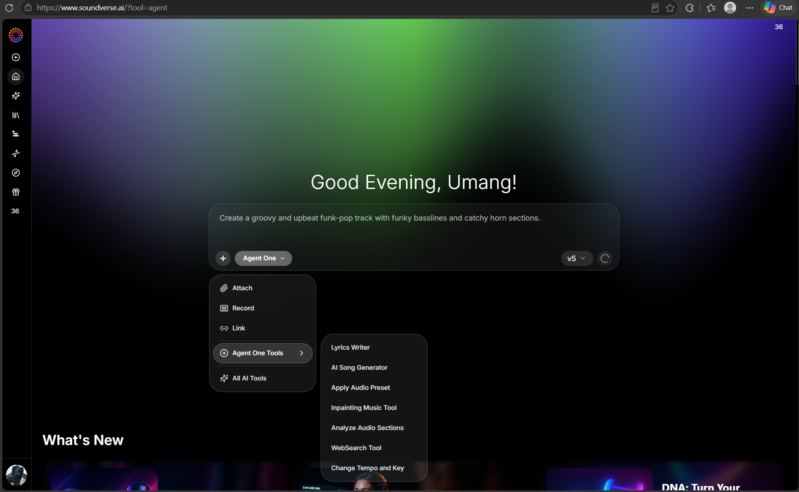Open the gift rewards icon in sidebar
799x492 pixels.
[x=16, y=192]
